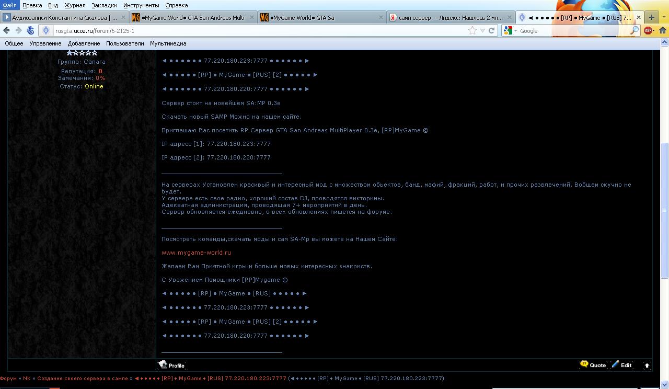Click IP адресс [1]: 77.220.180.223:7777 line
Viewport: 669px width, 389px height.
coord(216,144)
